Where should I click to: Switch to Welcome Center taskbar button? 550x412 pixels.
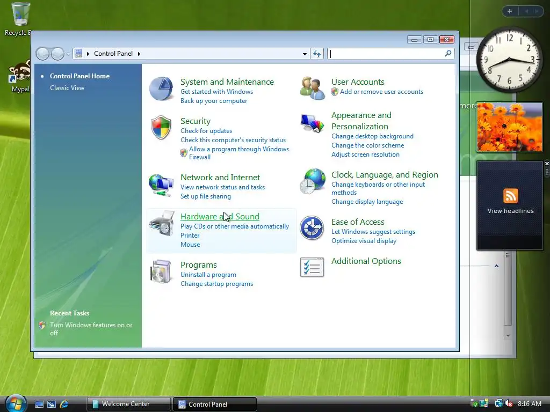pos(129,404)
